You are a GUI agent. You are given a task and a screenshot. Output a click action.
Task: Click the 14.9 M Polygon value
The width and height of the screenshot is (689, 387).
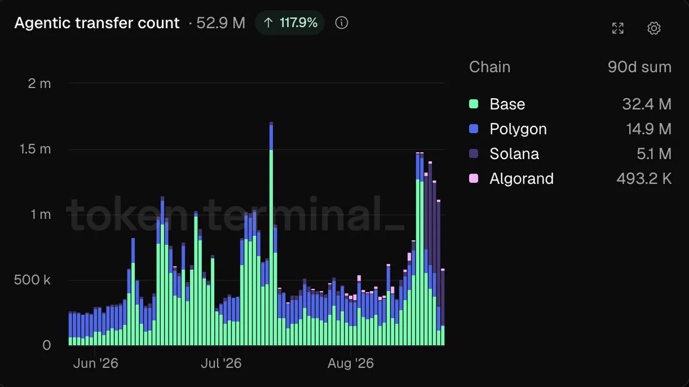click(649, 129)
